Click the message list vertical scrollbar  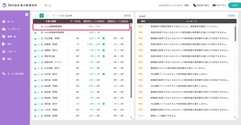point(235,34)
